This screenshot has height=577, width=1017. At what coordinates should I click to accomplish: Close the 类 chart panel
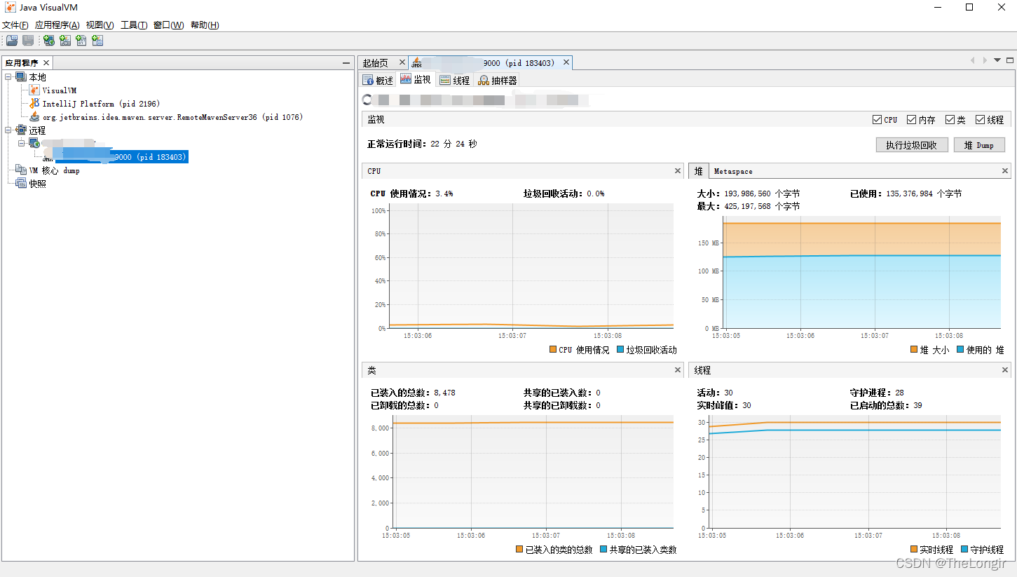click(678, 370)
